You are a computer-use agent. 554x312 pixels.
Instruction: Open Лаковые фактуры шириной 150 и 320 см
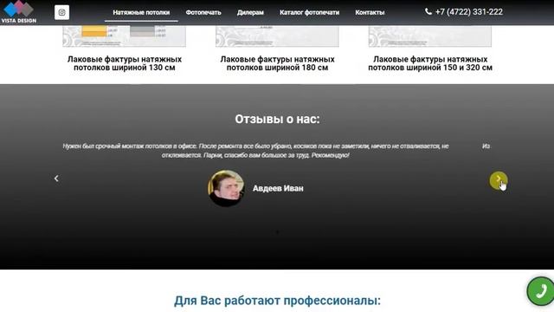430,63
